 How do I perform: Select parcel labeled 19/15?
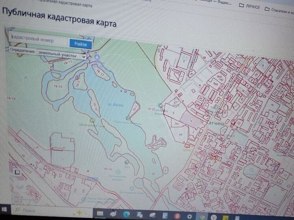coord(58,87)
